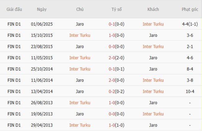
Task: Click the 2-0 score on 11/06/2014
Action: coord(112,80)
